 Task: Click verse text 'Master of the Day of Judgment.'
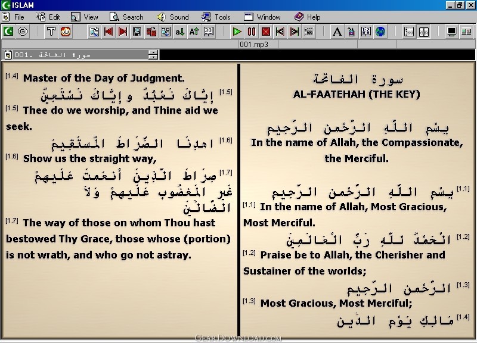[x=104, y=78]
